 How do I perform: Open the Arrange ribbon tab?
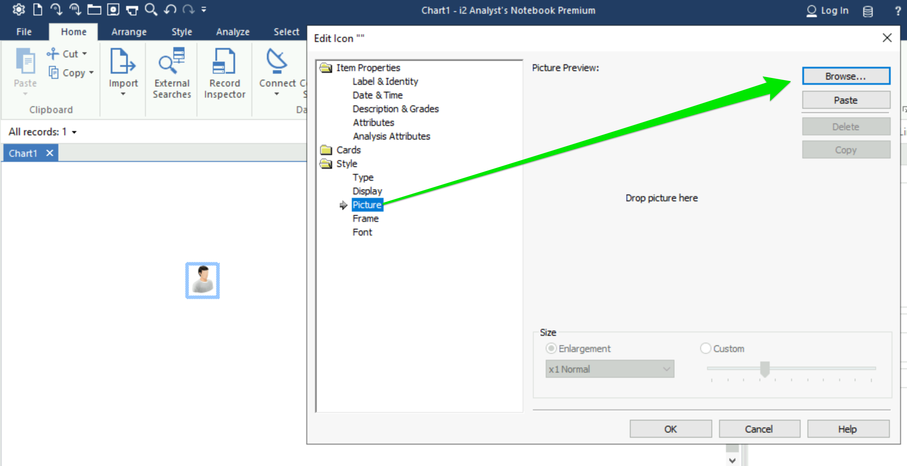[129, 32]
